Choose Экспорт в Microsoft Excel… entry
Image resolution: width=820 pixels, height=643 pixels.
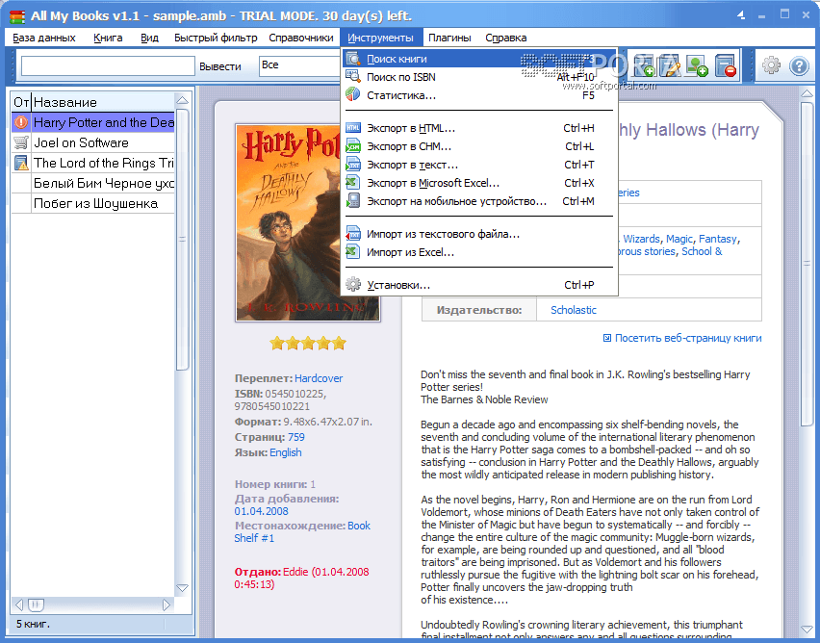pos(479,183)
